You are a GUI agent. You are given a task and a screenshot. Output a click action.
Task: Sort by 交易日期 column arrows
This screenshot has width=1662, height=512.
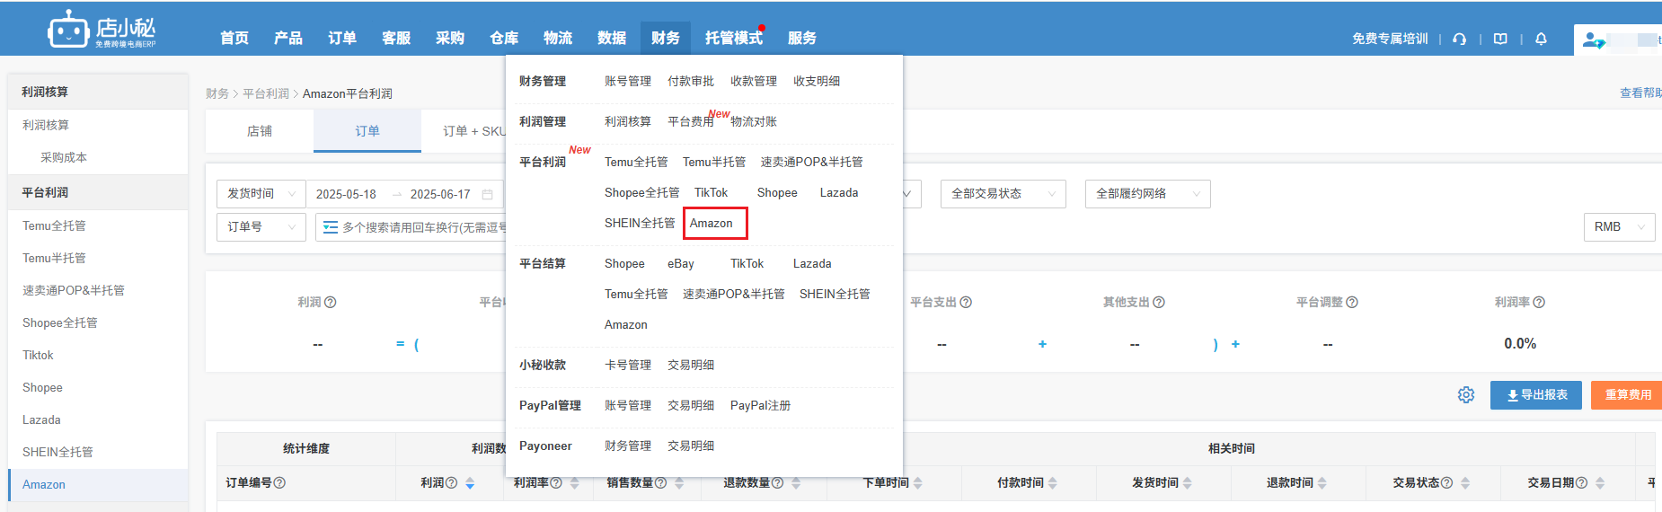point(1600,483)
